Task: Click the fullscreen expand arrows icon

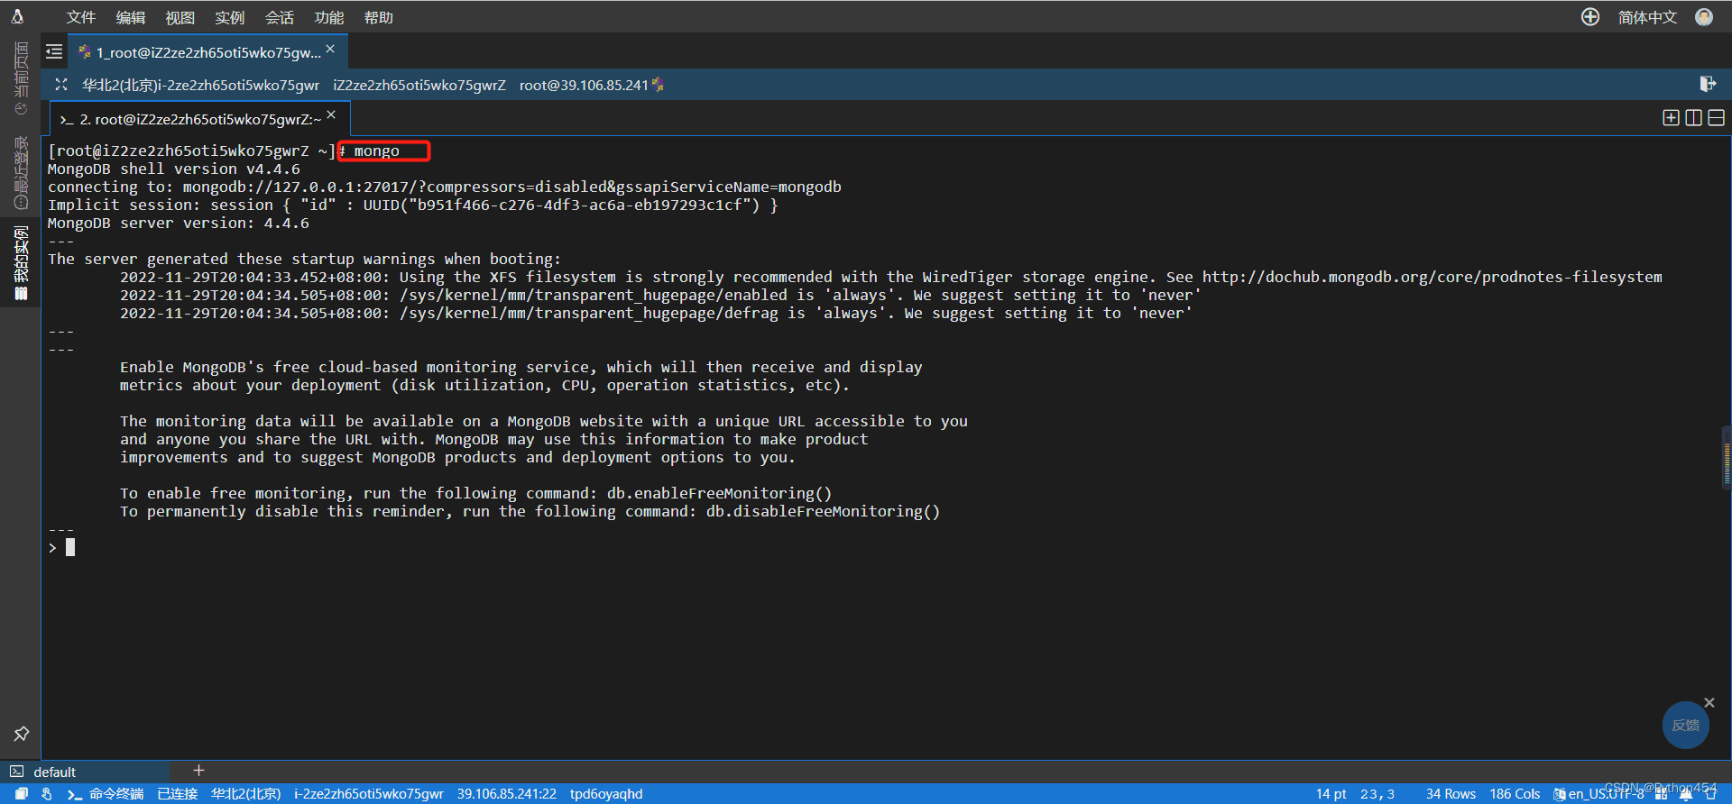Action: pyautogui.click(x=61, y=85)
